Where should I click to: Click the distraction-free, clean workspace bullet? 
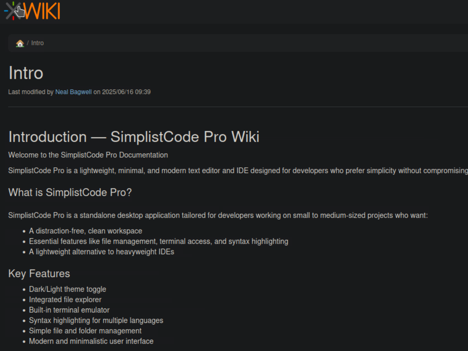point(85,231)
